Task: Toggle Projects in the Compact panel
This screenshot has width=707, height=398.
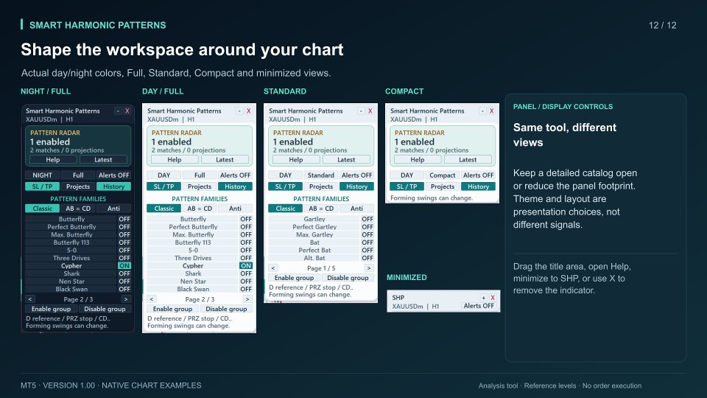Action: click(x=443, y=186)
